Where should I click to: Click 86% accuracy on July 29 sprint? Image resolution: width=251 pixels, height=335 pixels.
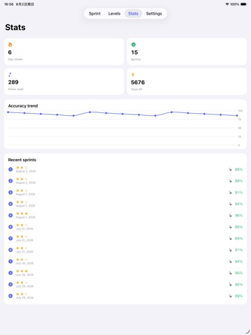tap(238, 285)
